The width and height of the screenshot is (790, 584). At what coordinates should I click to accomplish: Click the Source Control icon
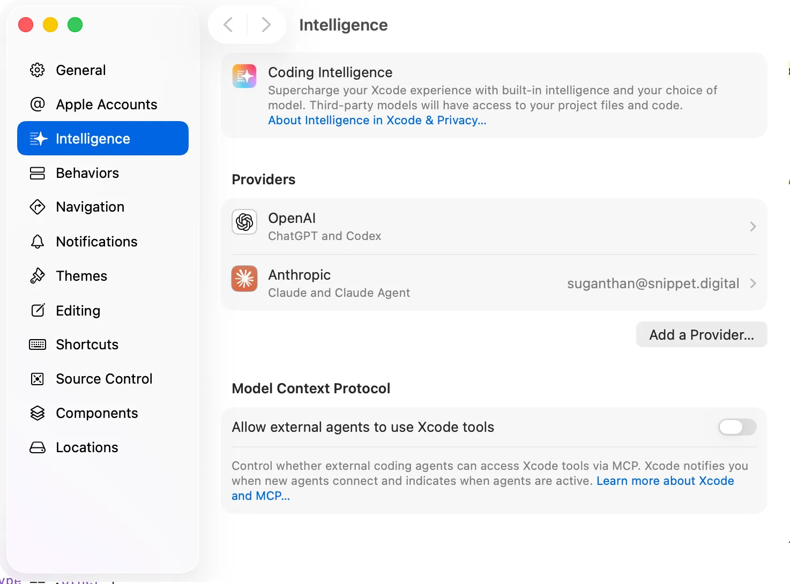38,379
